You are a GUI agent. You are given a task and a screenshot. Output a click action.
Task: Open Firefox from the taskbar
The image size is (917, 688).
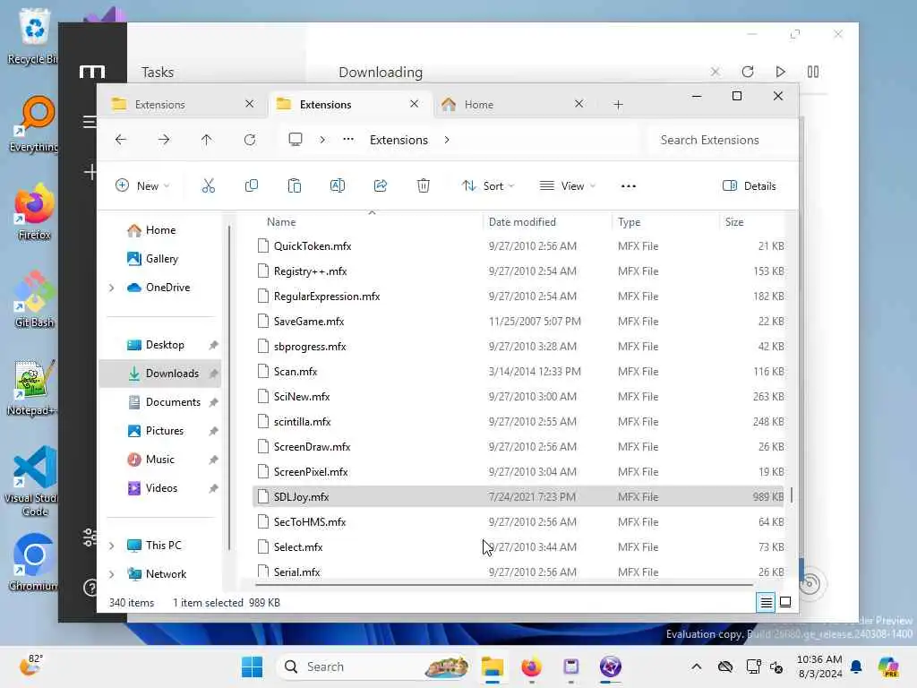531,666
